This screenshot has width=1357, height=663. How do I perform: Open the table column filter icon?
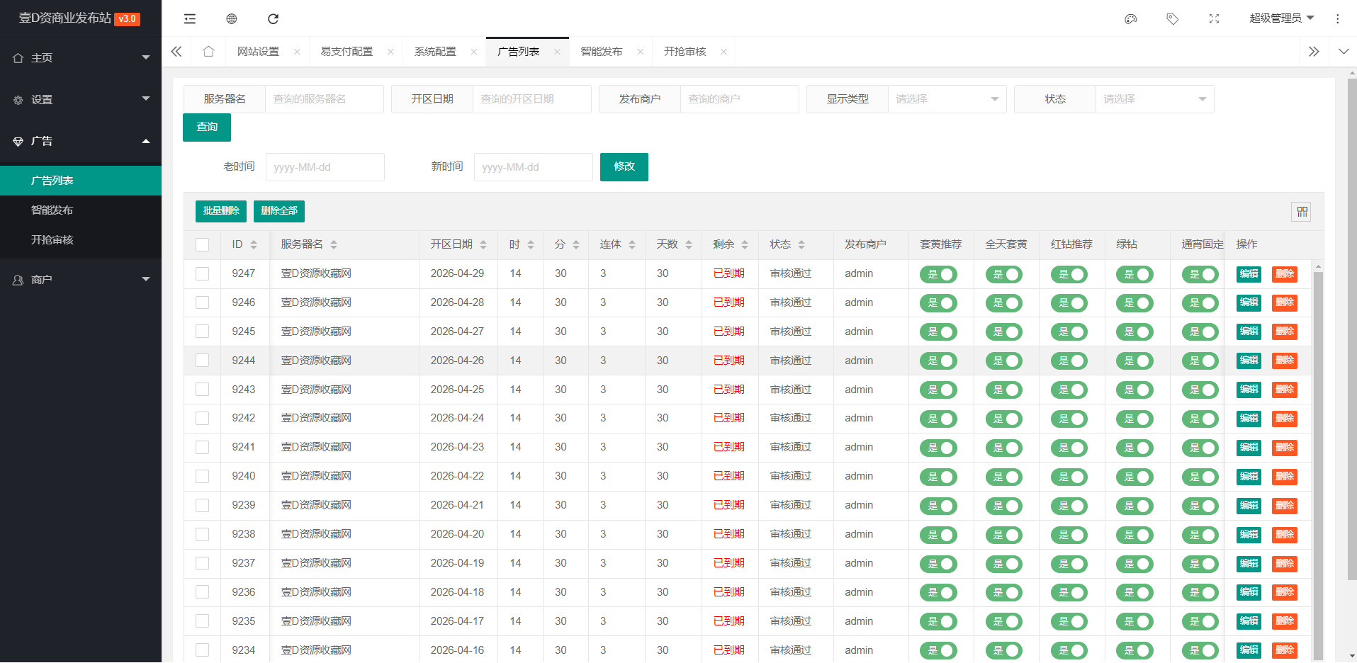click(1302, 212)
